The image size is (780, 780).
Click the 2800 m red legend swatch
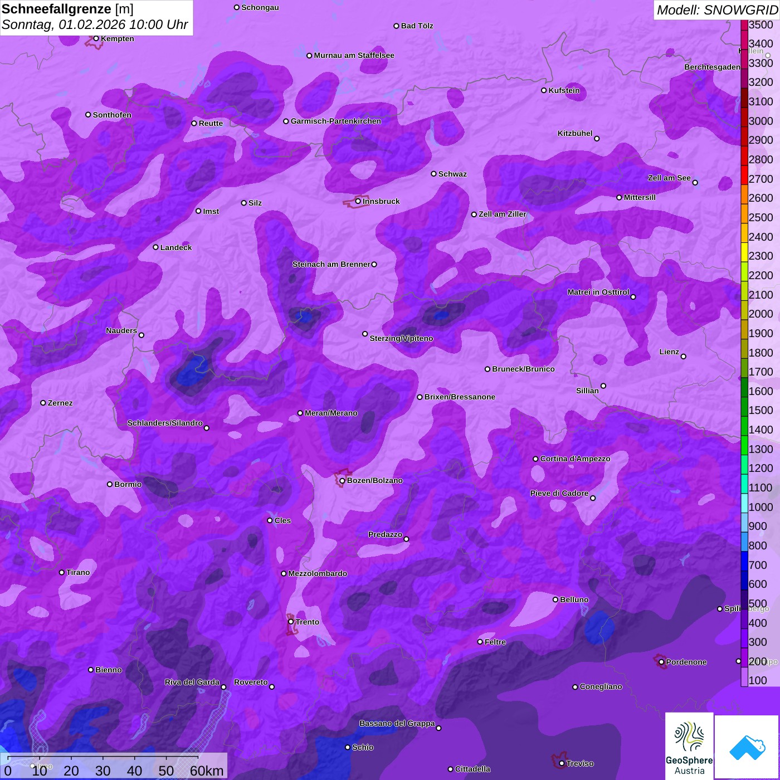744,155
